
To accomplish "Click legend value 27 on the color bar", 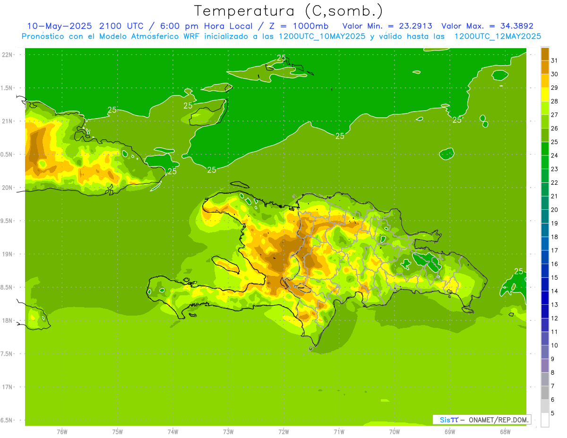I will tap(554, 115).
